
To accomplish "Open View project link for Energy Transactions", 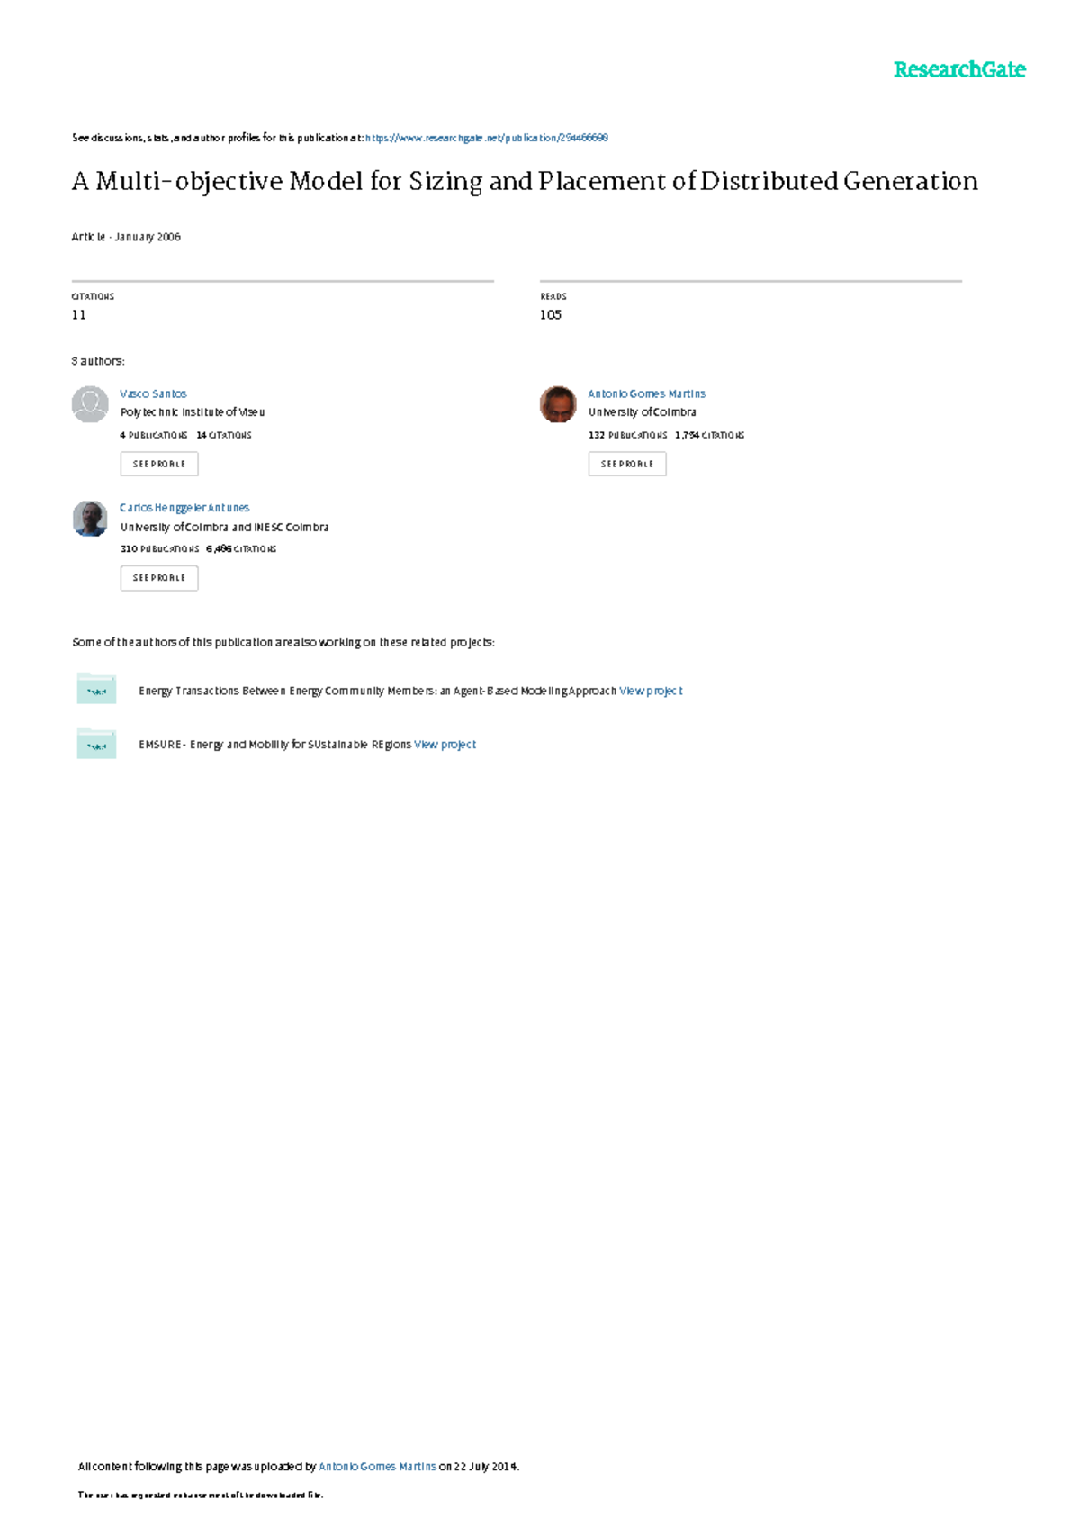I will [x=651, y=691].
